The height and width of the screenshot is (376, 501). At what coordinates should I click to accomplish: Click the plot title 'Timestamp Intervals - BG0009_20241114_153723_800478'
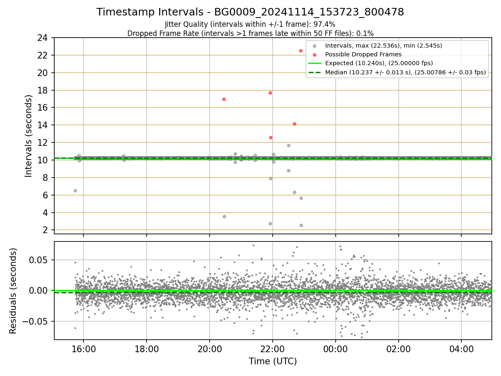(250, 12)
